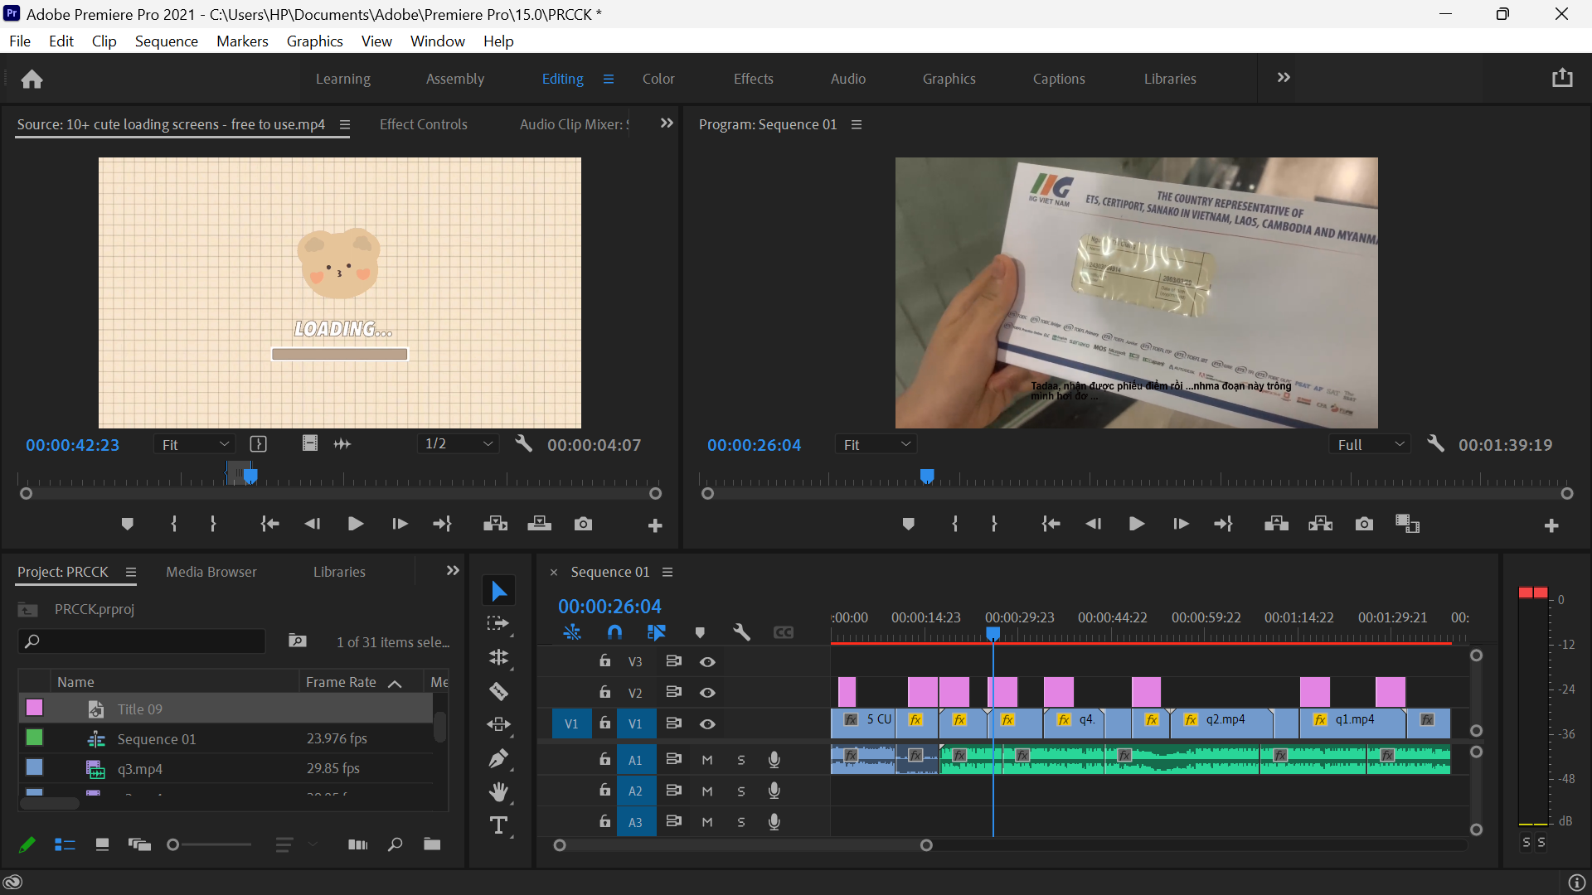
Task: Open timeline display settings wrench
Action: point(741,632)
